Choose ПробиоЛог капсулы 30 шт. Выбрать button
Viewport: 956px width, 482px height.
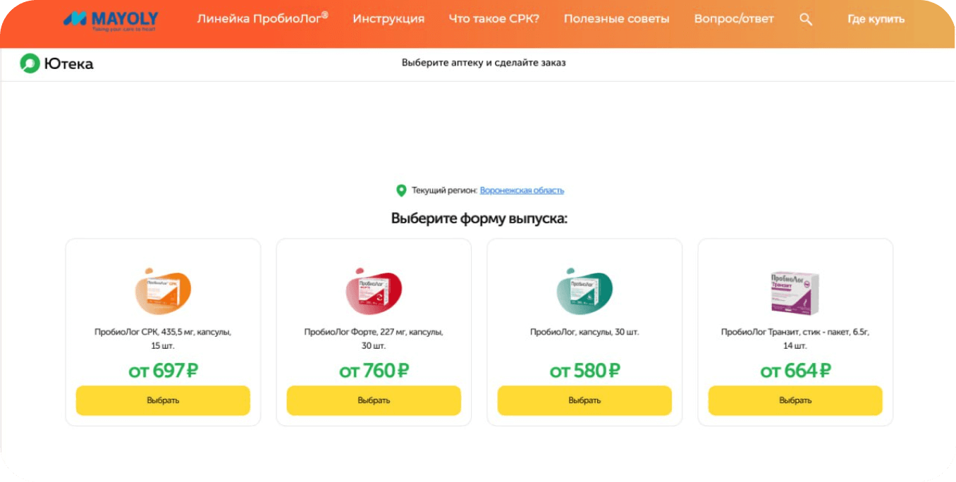tap(584, 400)
